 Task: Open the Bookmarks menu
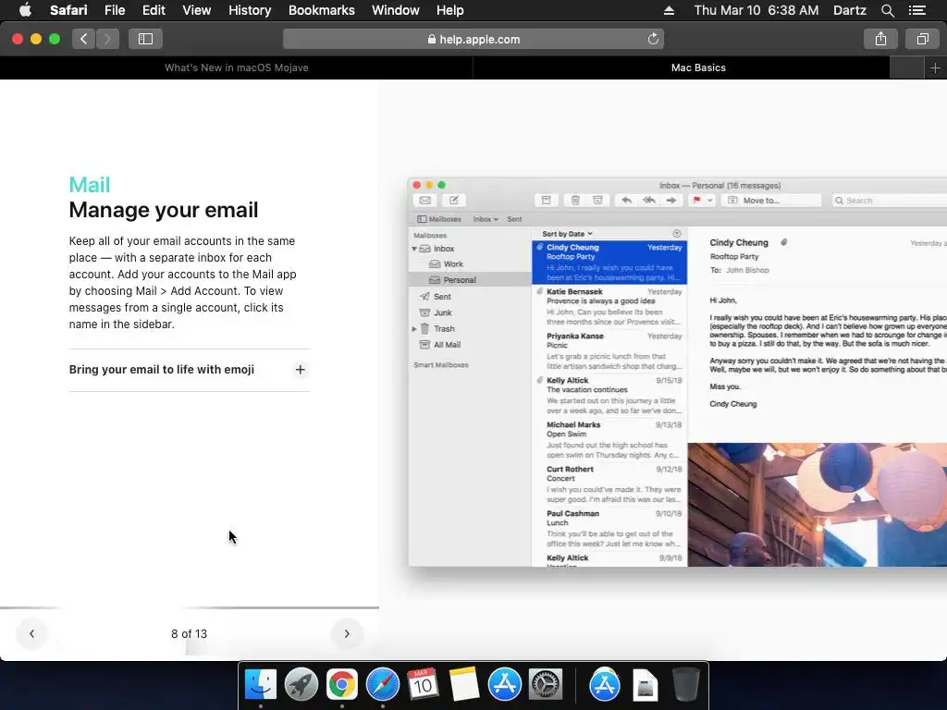[x=321, y=10]
